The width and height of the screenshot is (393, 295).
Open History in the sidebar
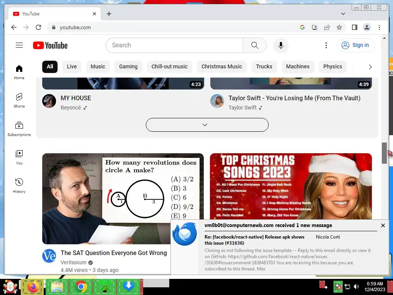point(19,186)
